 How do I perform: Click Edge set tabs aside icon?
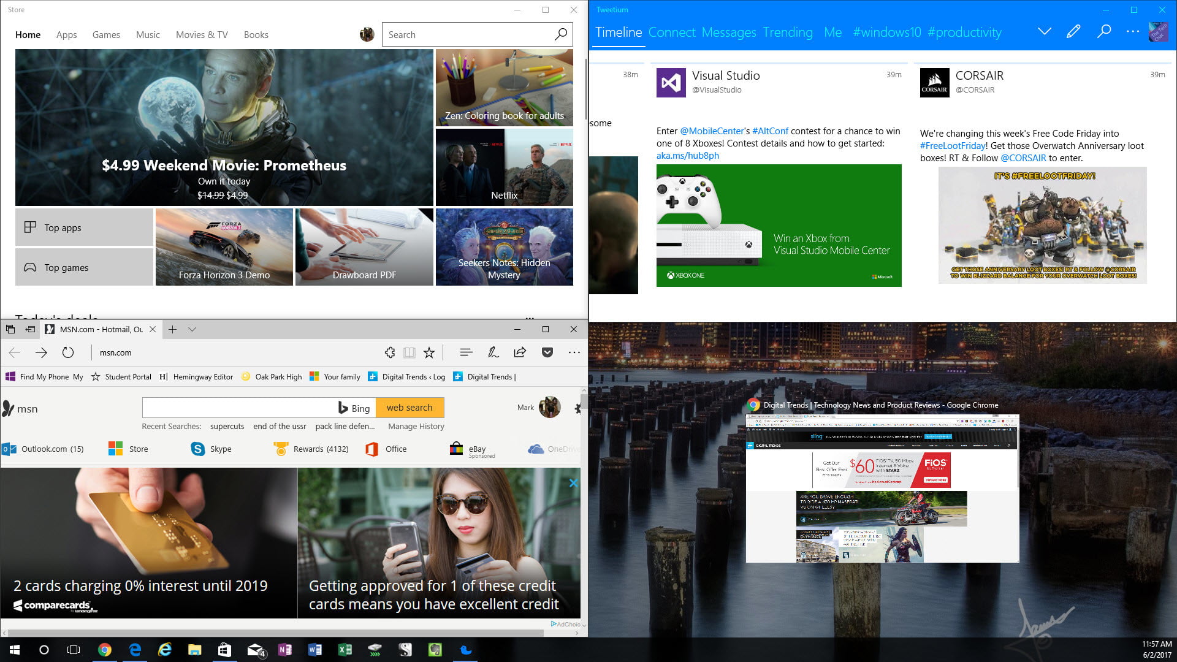click(30, 329)
